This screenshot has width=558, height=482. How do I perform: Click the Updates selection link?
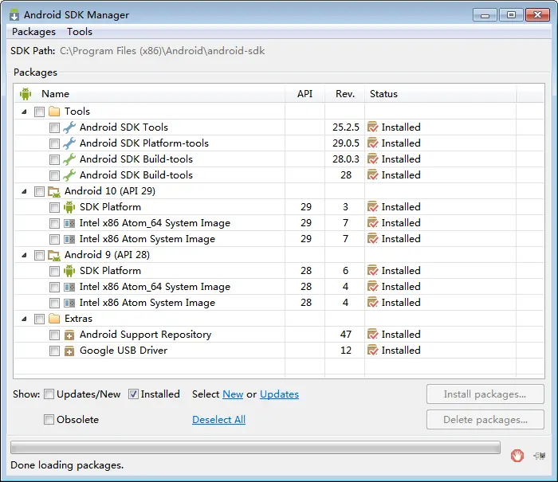[x=279, y=394]
